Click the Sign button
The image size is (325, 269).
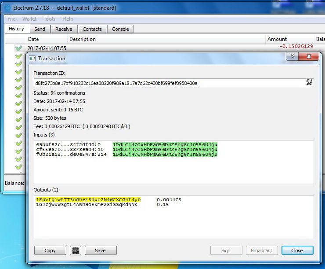pos(226,251)
